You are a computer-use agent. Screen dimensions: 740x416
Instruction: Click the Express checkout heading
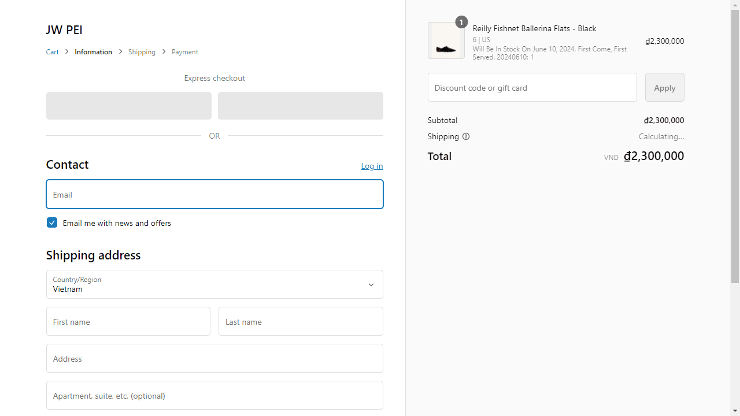[x=214, y=78]
